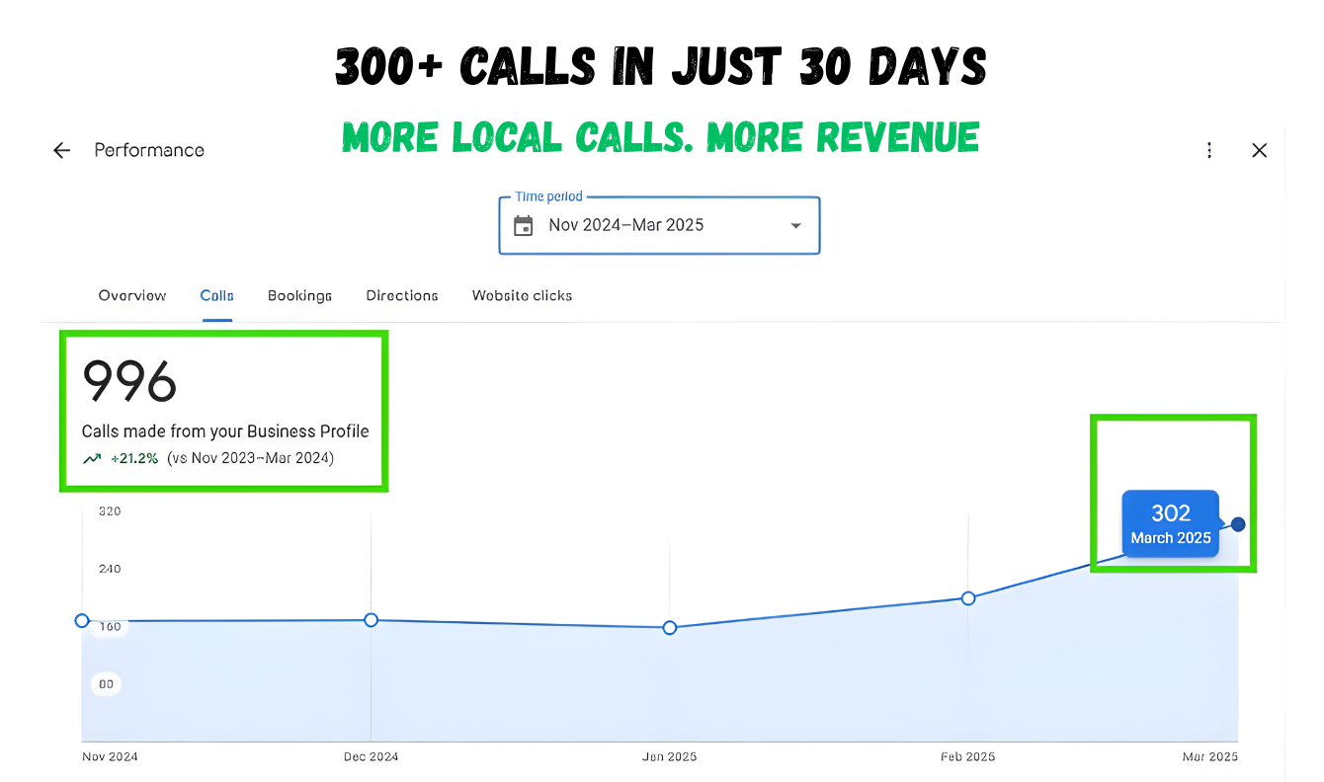Click the green trend arrow next to +21.2%

tap(92, 458)
